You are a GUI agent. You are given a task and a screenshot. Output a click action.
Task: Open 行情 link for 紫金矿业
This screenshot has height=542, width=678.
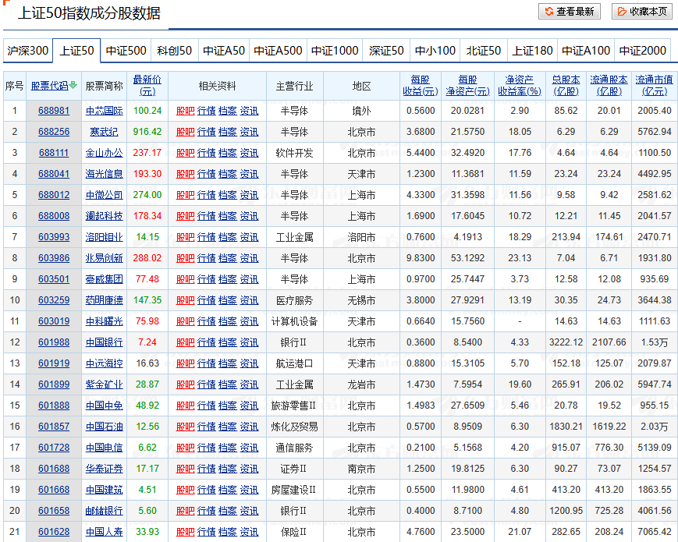point(206,384)
